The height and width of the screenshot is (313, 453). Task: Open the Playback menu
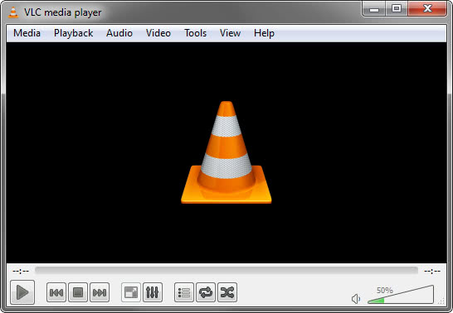(73, 33)
